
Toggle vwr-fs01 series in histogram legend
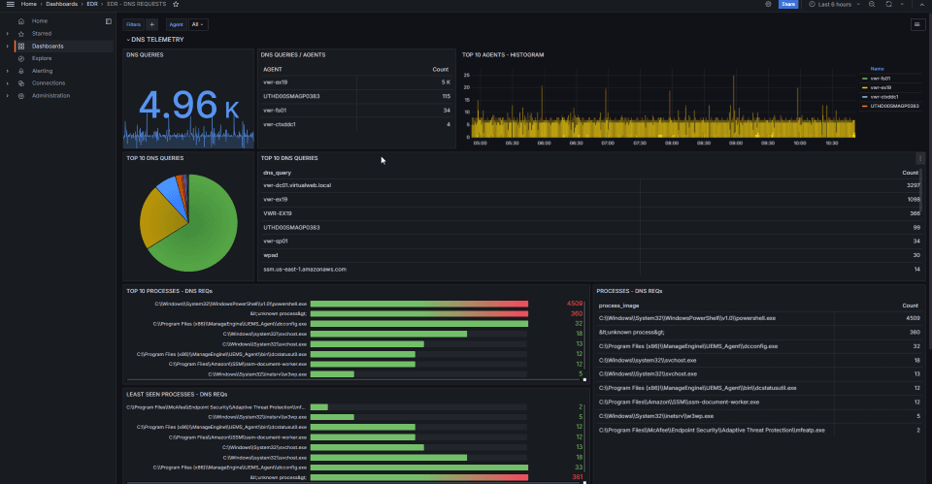882,79
